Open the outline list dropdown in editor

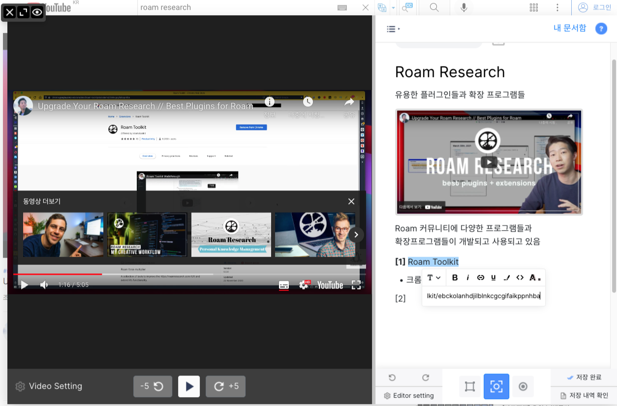393,29
